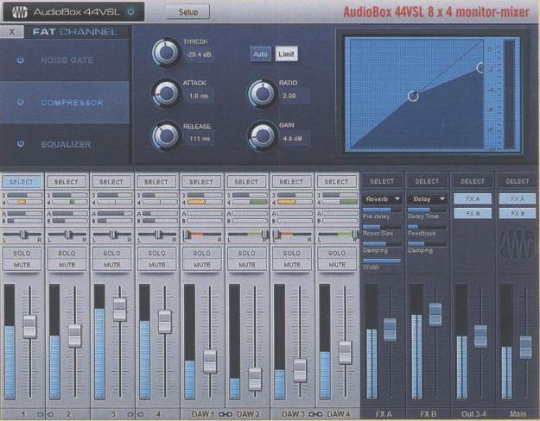The image size is (540, 421).
Task: Solo the DAW 3 channel
Action: (292, 253)
